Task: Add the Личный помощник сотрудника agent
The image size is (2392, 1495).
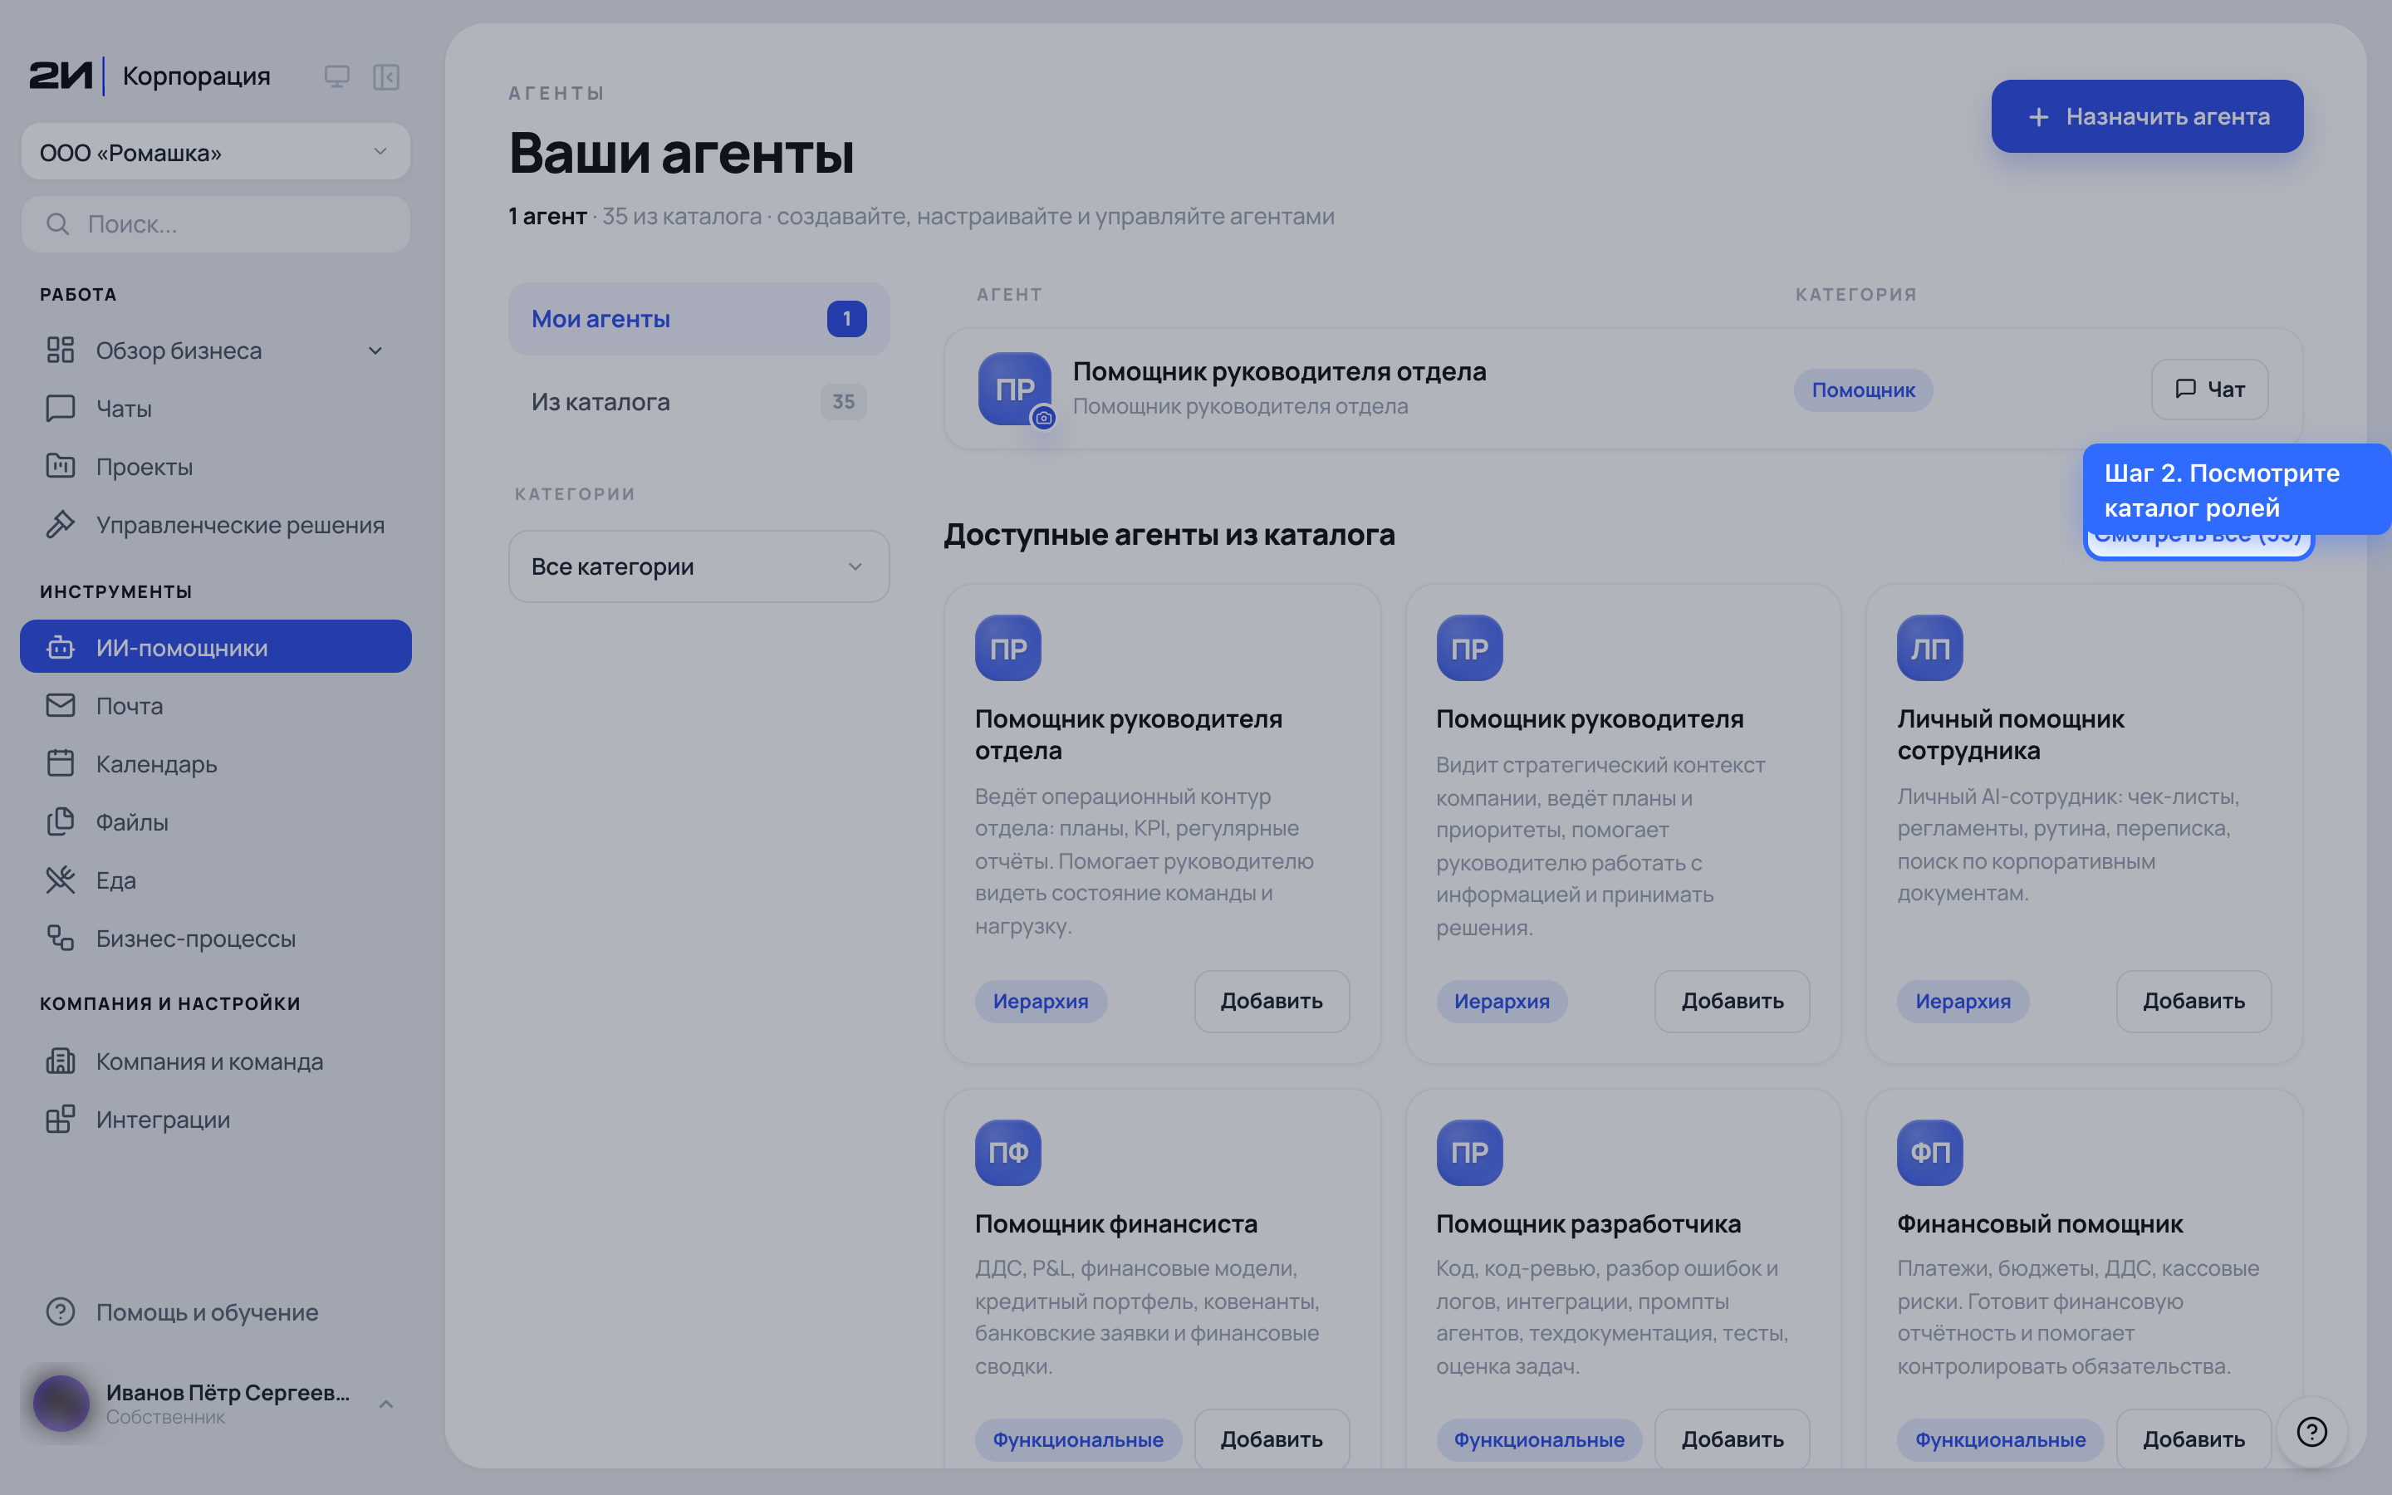Action: pos(2193,1001)
